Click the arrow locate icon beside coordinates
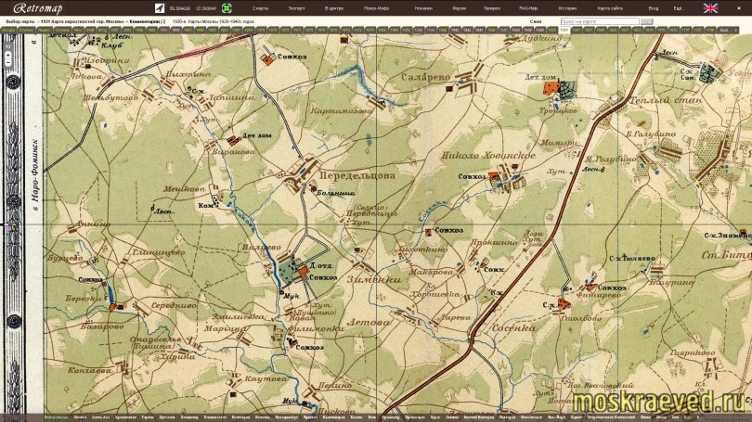This screenshot has height=422, width=752. tap(160, 8)
